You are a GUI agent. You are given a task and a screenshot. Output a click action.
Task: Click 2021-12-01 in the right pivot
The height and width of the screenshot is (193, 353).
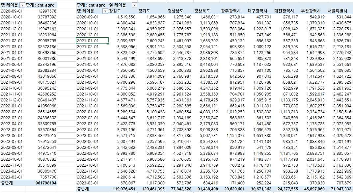[88, 106]
